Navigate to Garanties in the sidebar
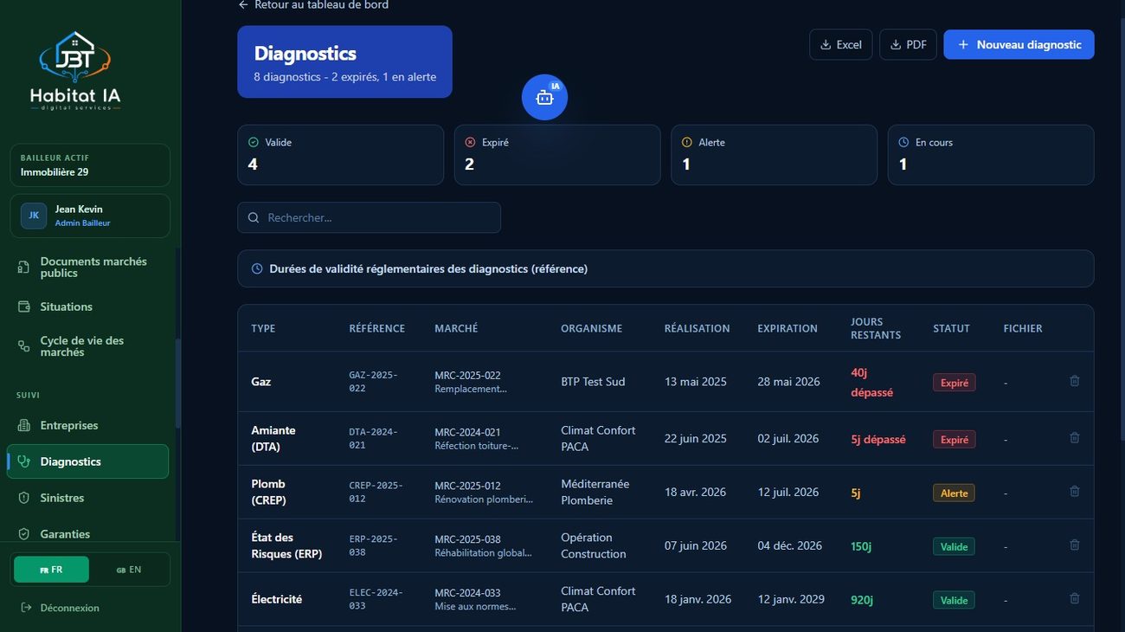 (90, 534)
